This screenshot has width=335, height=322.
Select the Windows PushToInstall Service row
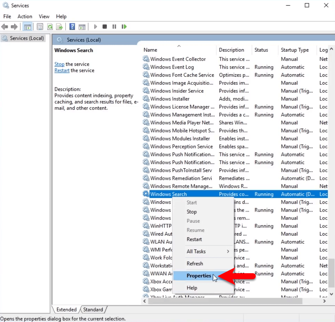235,170
